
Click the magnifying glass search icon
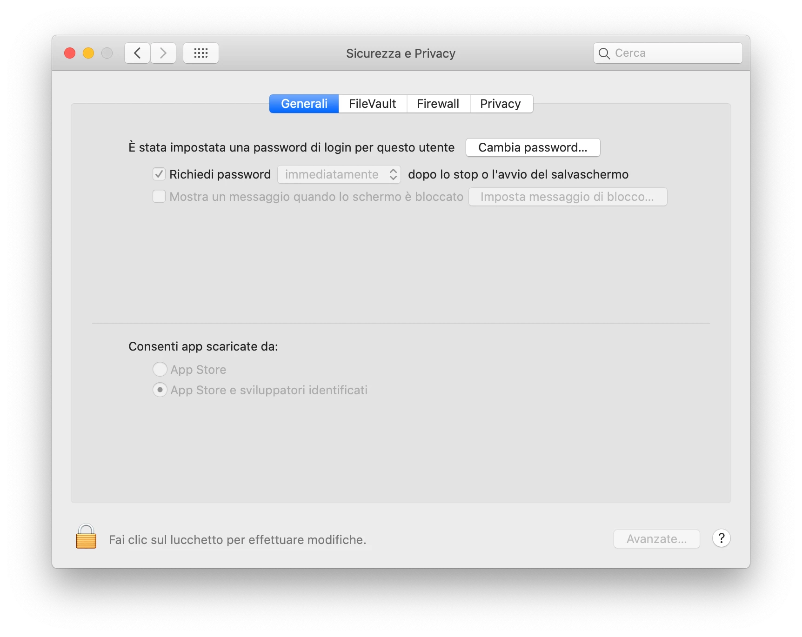604,53
